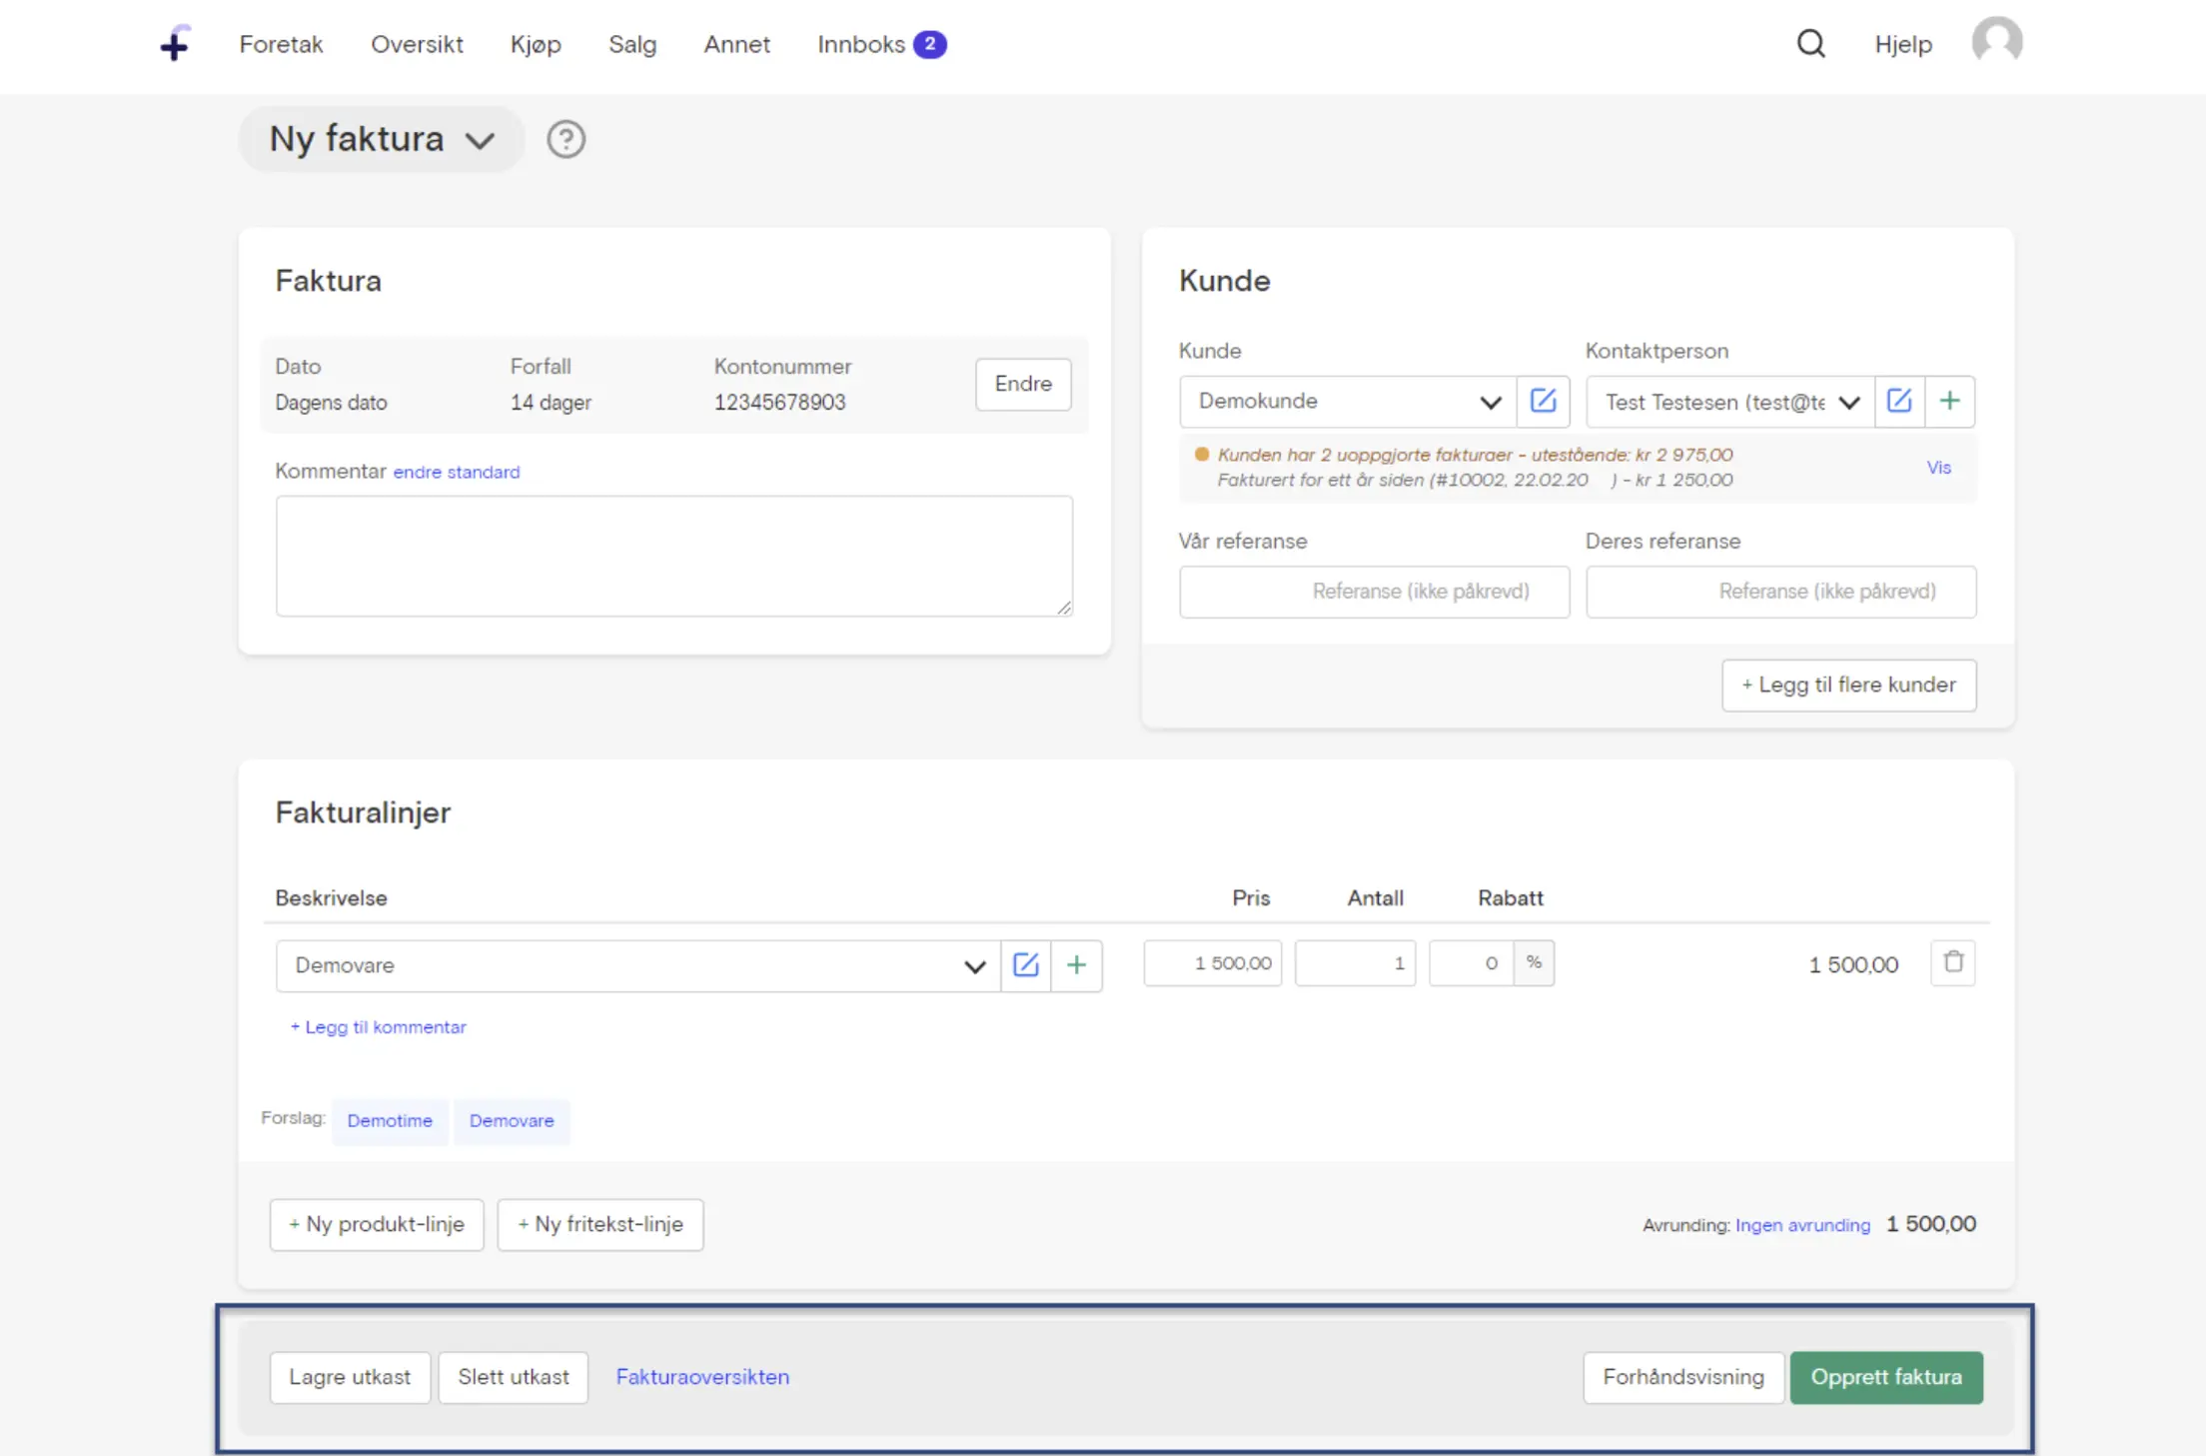Edit the Demovare product icon
Image resolution: width=2206 pixels, height=1456 pixels.
pyautogui.click(x=1026, y=965)
